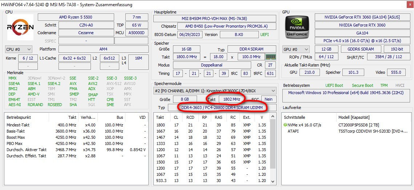Click the AES-NI feature flag
Image resolution: width=414 pixels, height=190 pixels.
(15, 105)
